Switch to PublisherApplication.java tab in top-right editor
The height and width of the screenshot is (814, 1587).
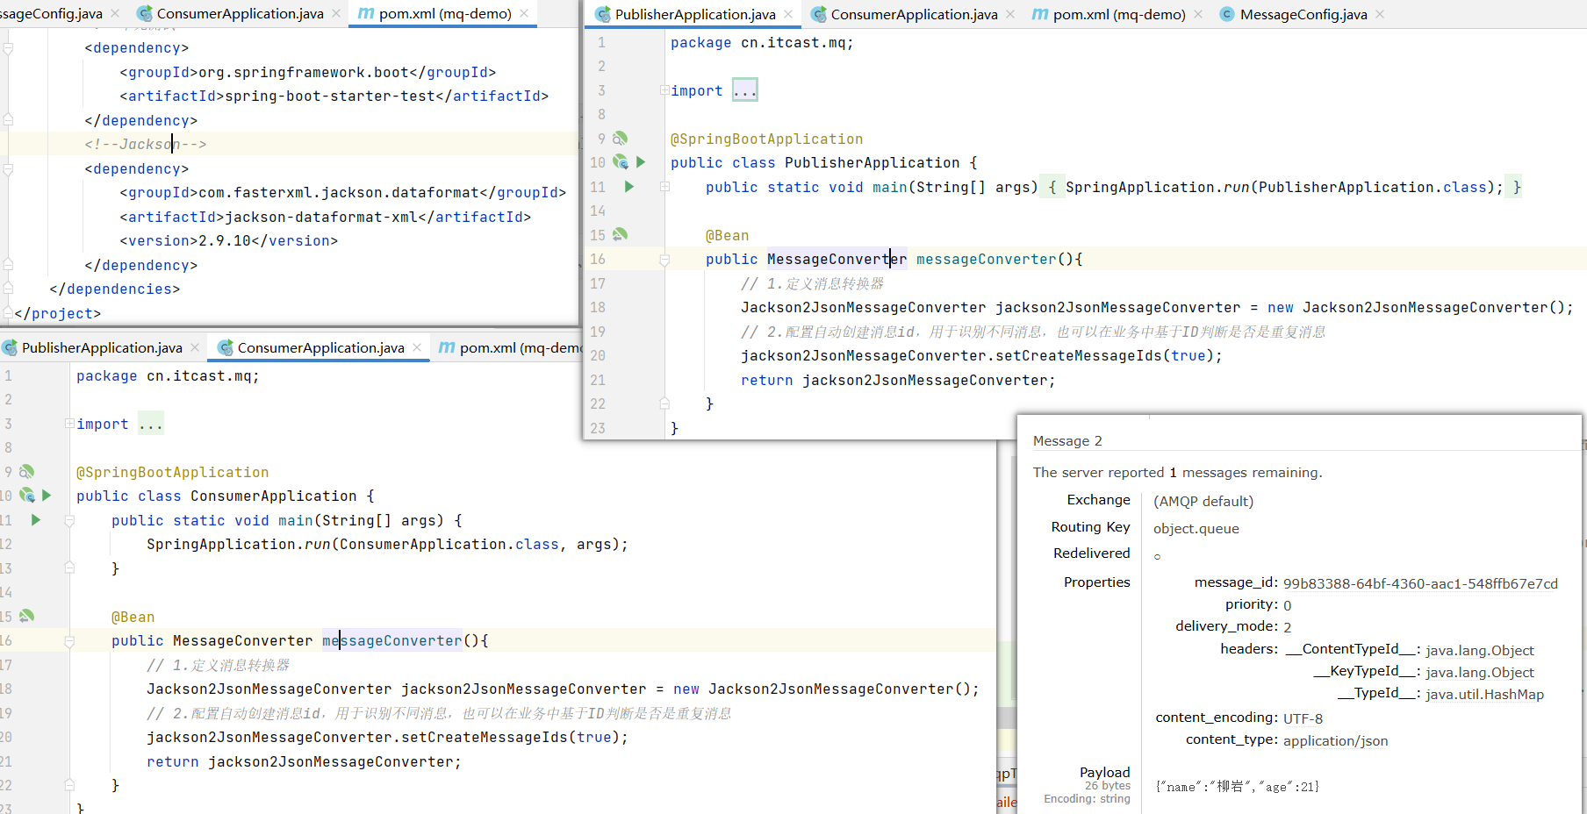point(695,14)
